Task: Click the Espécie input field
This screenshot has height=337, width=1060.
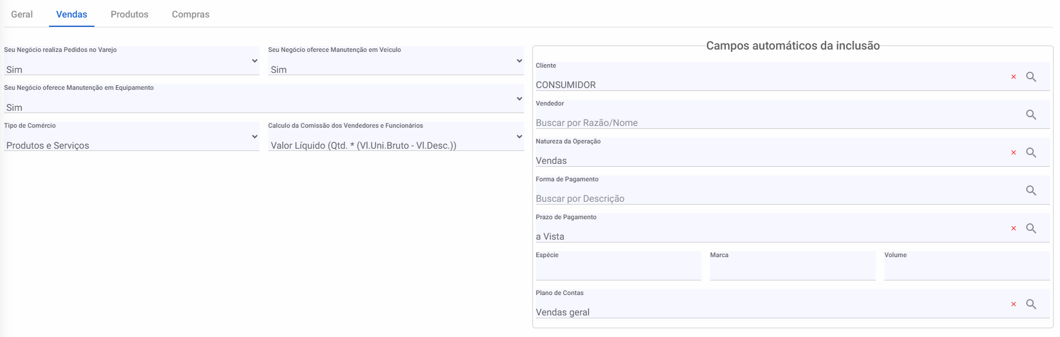Action: point(618,269)
